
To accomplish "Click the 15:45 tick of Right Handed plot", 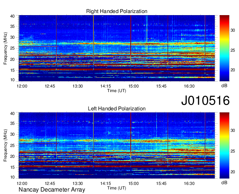I will coord(161,86).
